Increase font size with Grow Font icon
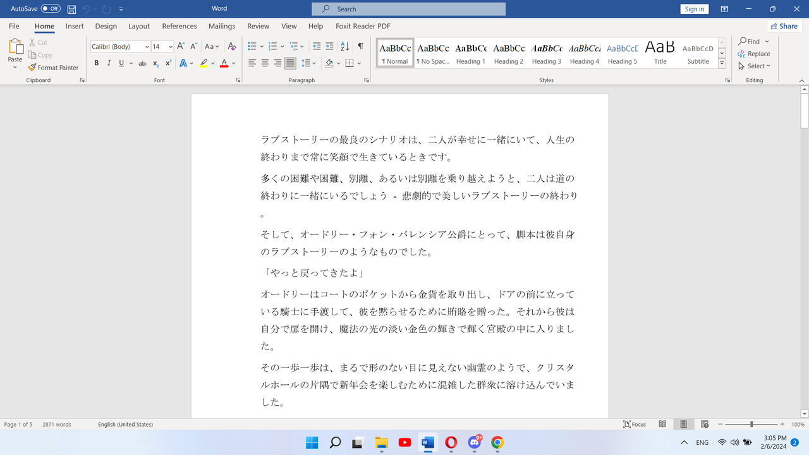809x455 pixels. coord(181,46)
